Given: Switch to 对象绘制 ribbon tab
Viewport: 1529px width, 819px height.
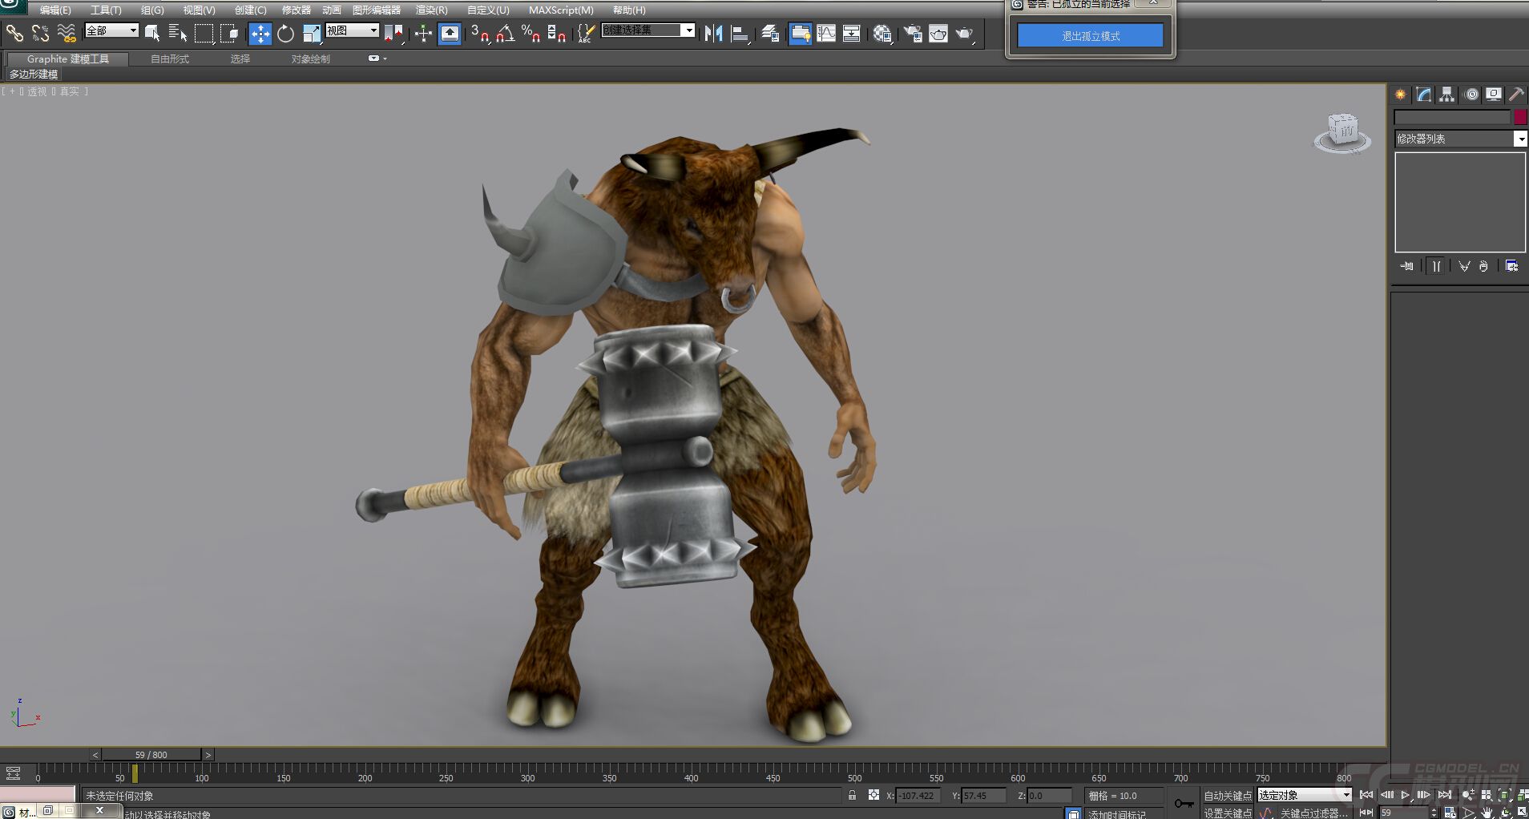Looking at the screenshot, I should point(311,58).
